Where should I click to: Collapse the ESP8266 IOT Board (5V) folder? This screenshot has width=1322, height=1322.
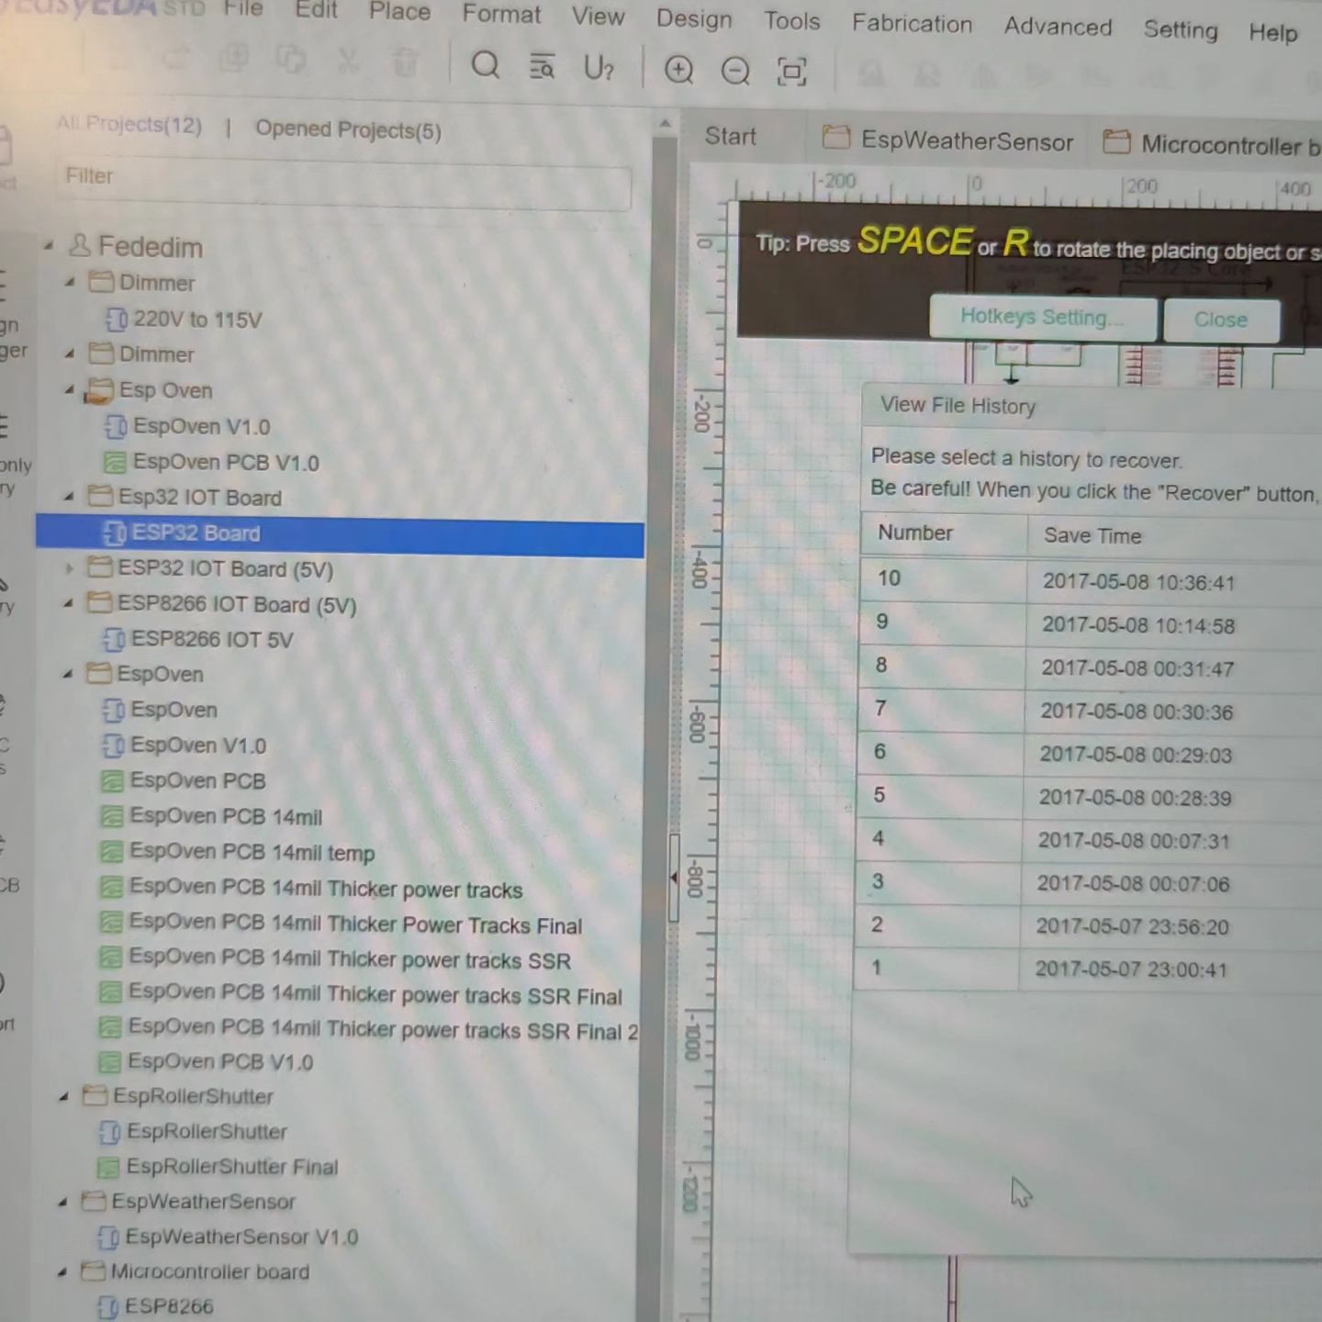tap(69, 603)
